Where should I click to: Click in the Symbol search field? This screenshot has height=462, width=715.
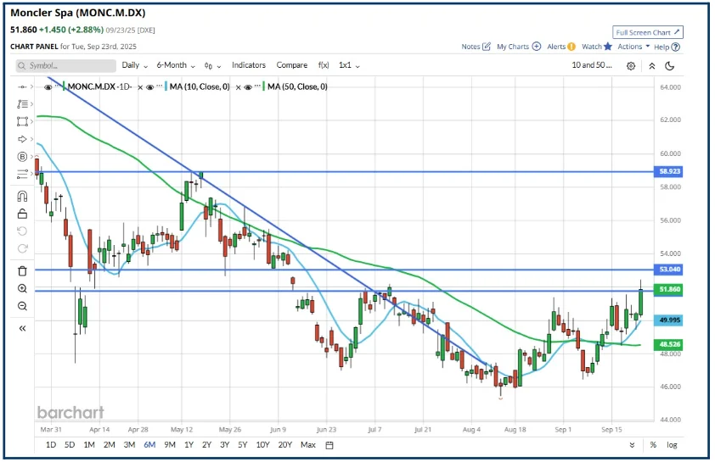tap(65, 65)
